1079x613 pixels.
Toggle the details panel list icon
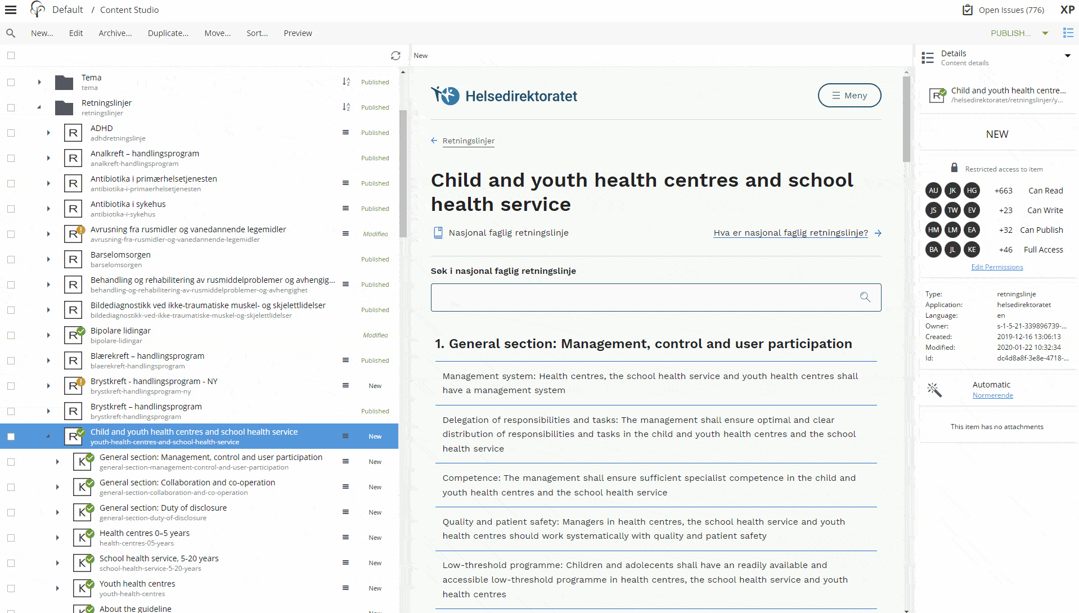[1068, 33]
